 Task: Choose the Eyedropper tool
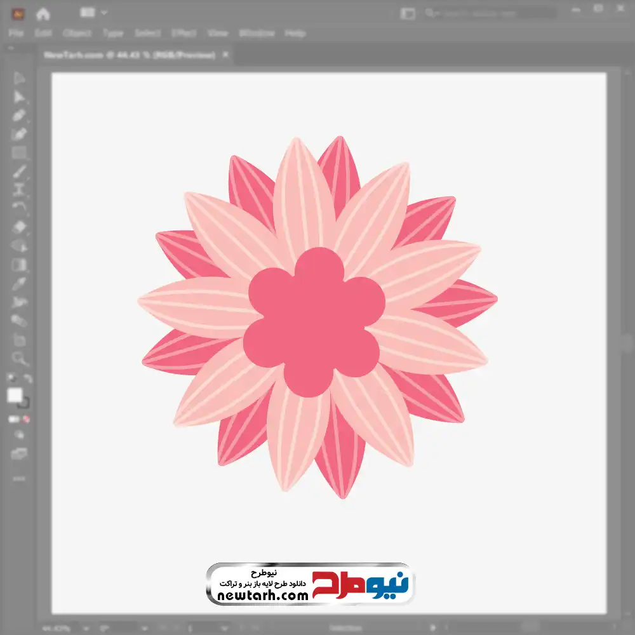(19, 283)
